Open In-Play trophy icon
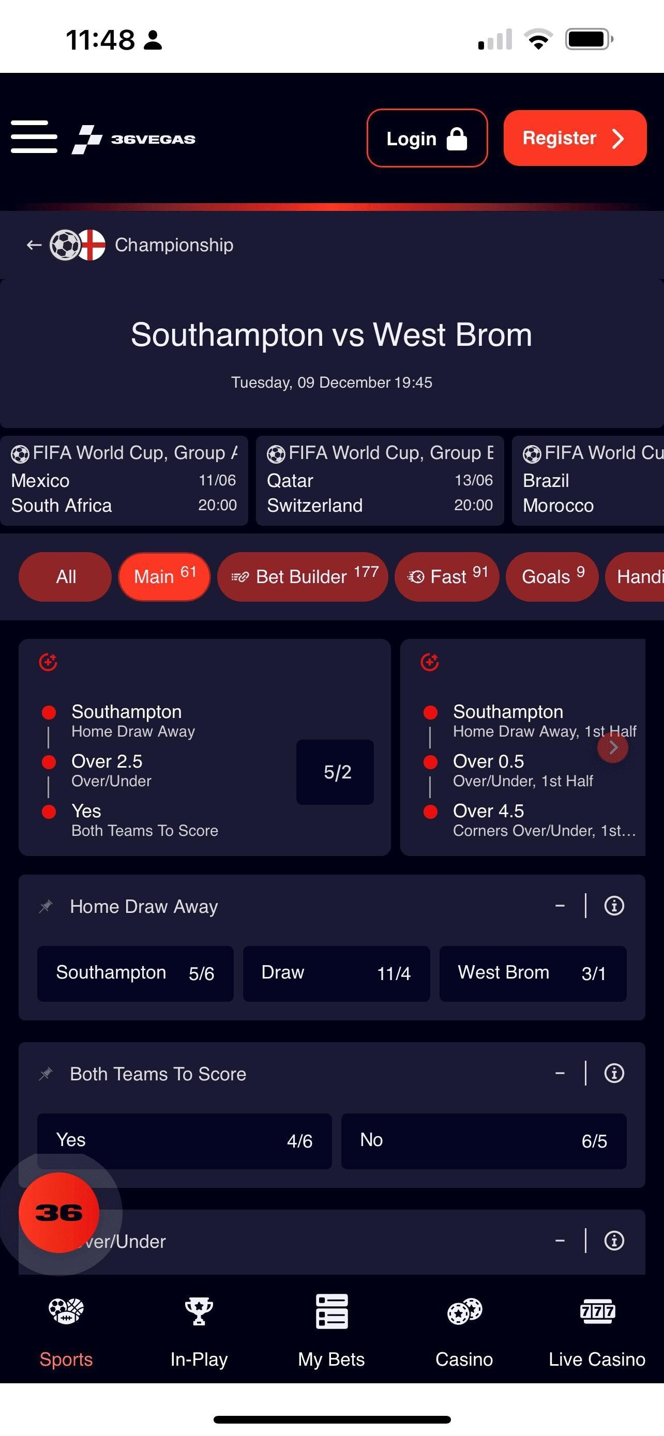The image size is (664, 1436). (199, 1312)
